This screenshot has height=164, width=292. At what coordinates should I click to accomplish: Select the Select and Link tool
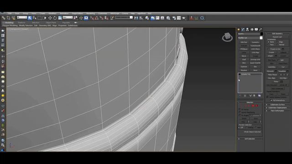4,18
